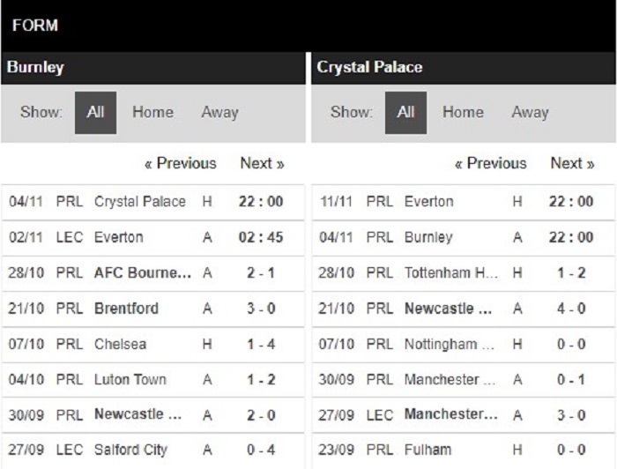This screenshot has height=469, width=617.
Task: Open Burnley's Chelsea 1-4 result
Action: point(152,345)
